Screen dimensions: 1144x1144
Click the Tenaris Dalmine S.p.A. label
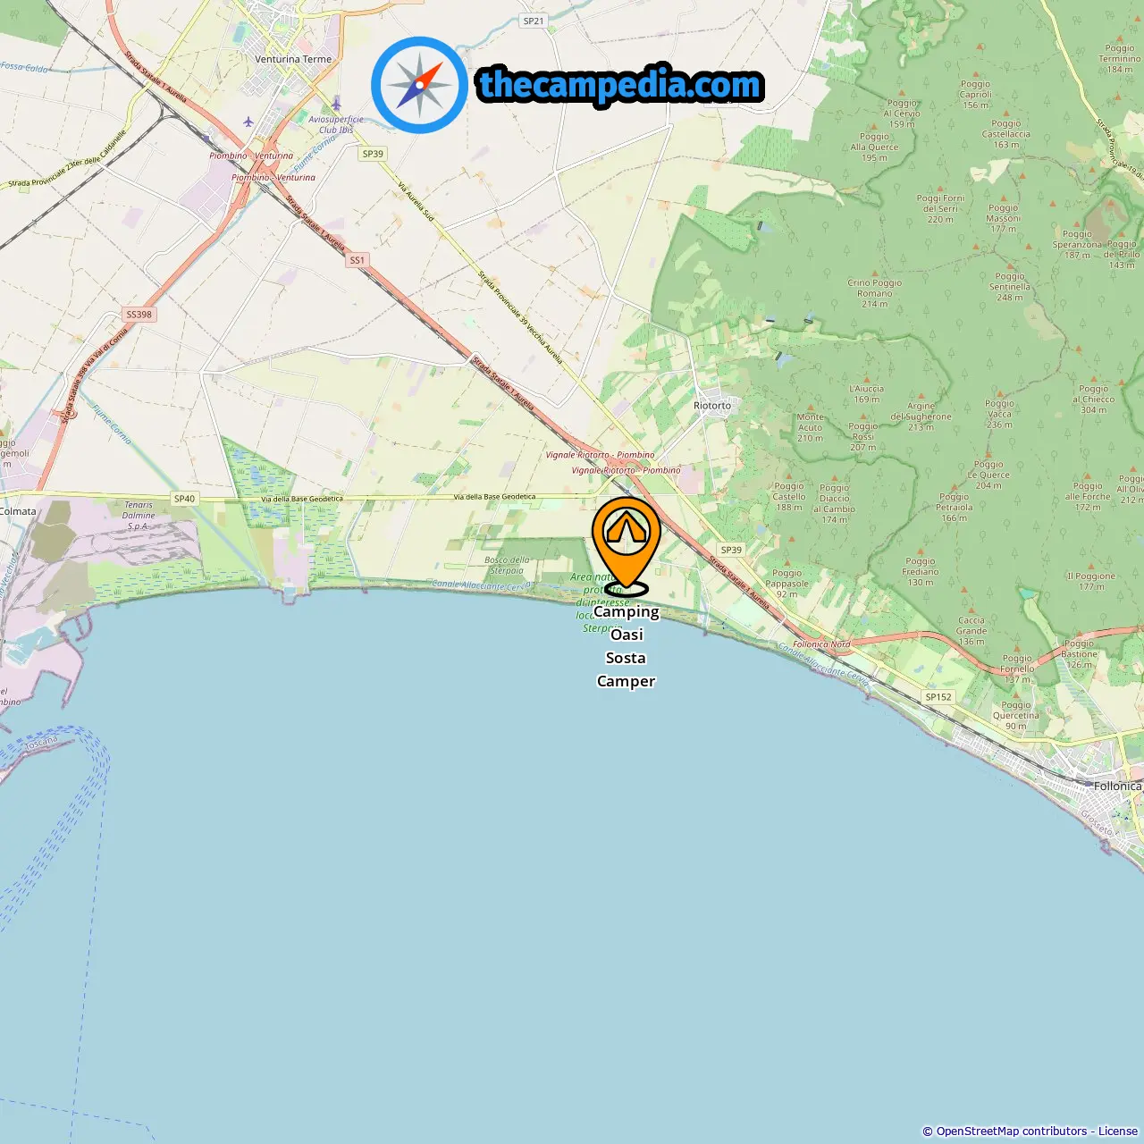[139, 516]
